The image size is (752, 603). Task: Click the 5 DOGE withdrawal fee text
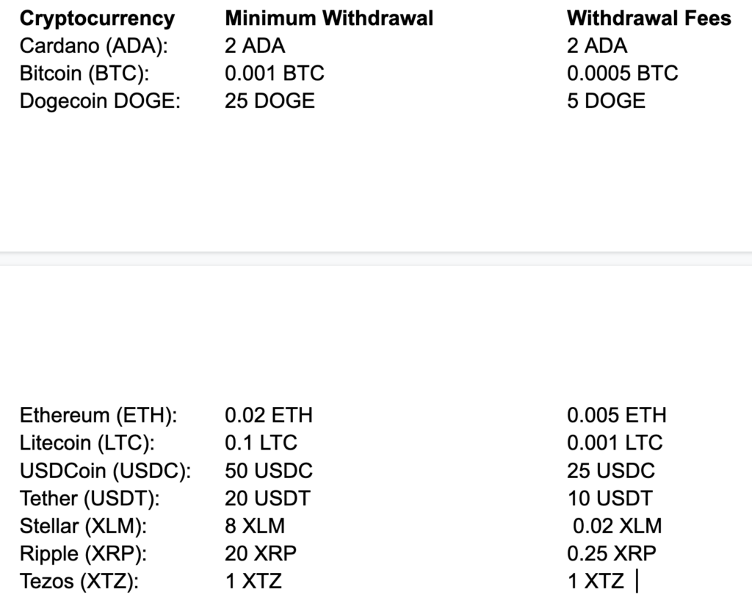(x=606, y=101)
